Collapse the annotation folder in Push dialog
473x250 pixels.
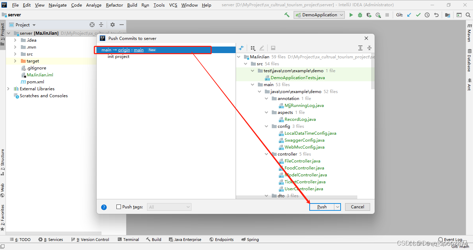[x=267, y=99]
